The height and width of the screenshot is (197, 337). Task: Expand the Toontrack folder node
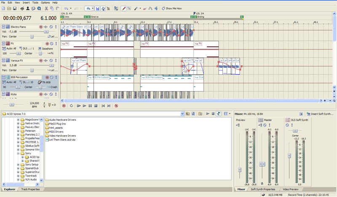[18, 176]
